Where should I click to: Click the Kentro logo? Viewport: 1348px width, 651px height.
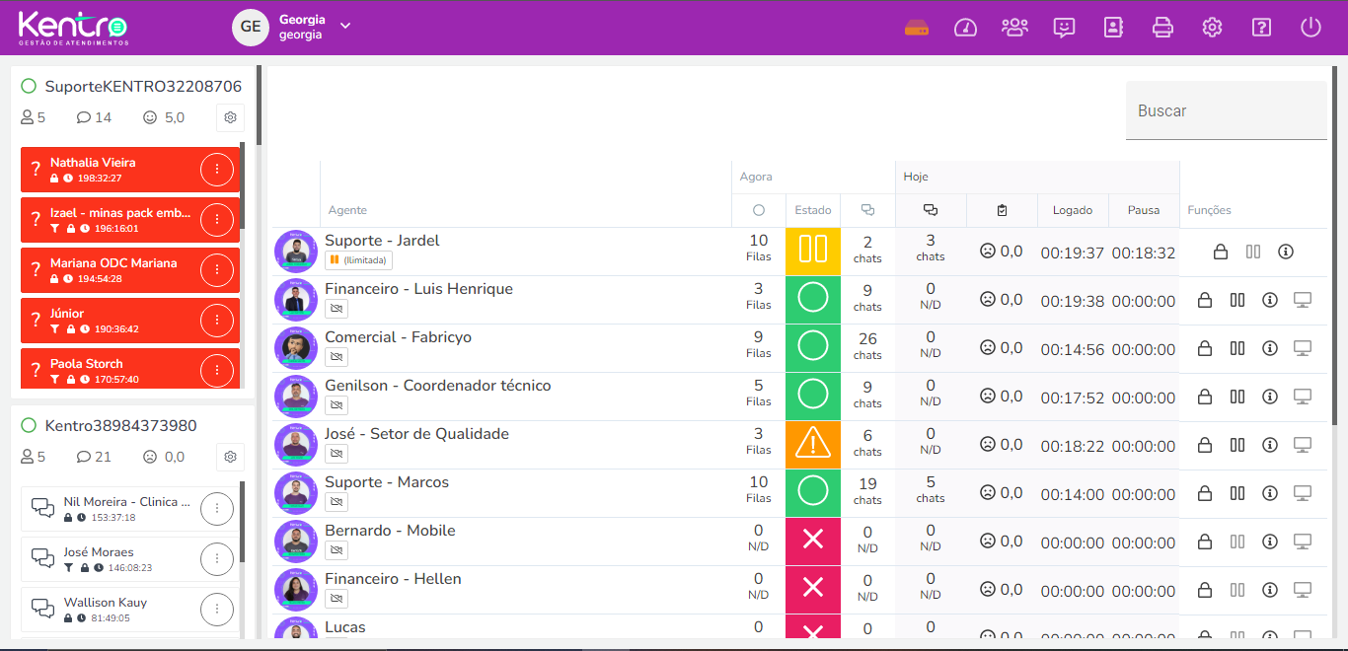(73, 28)
